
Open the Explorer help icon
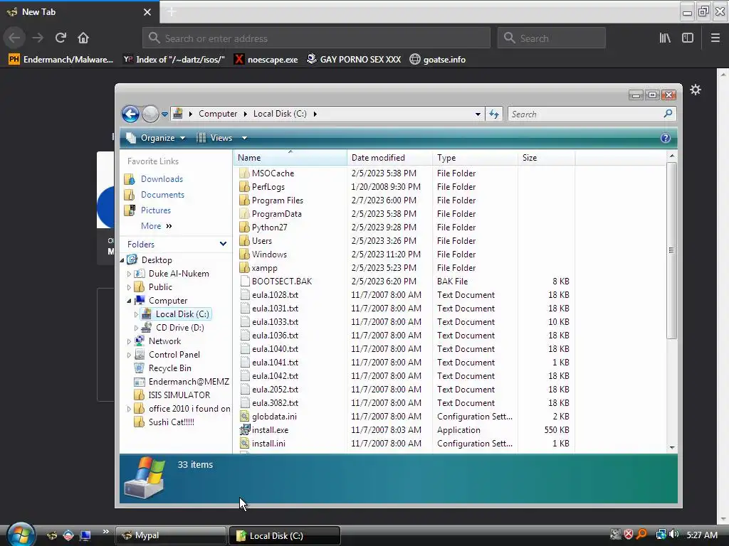666,138
